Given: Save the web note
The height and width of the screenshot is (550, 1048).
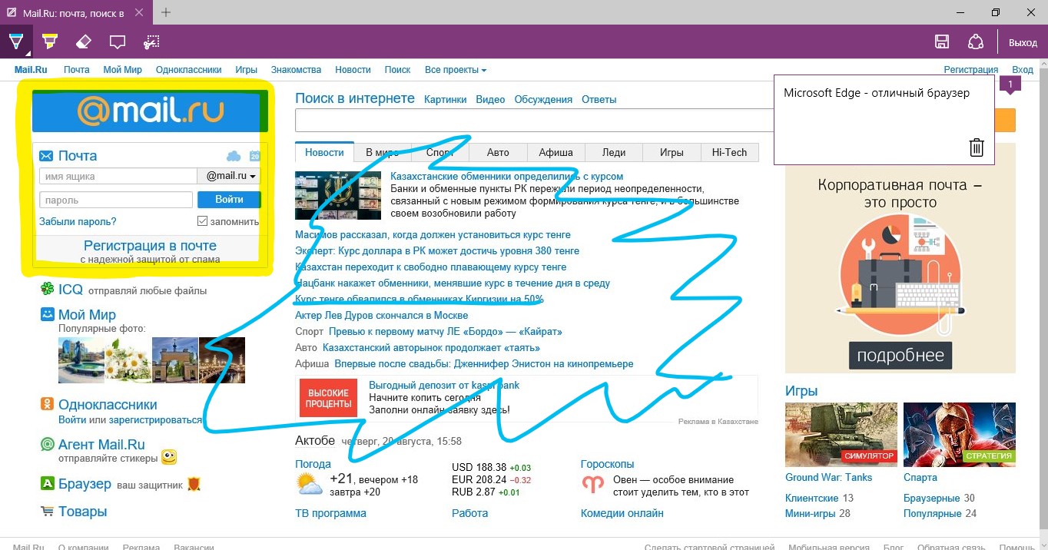Looking at the screenshot, I should click(941, 41).
